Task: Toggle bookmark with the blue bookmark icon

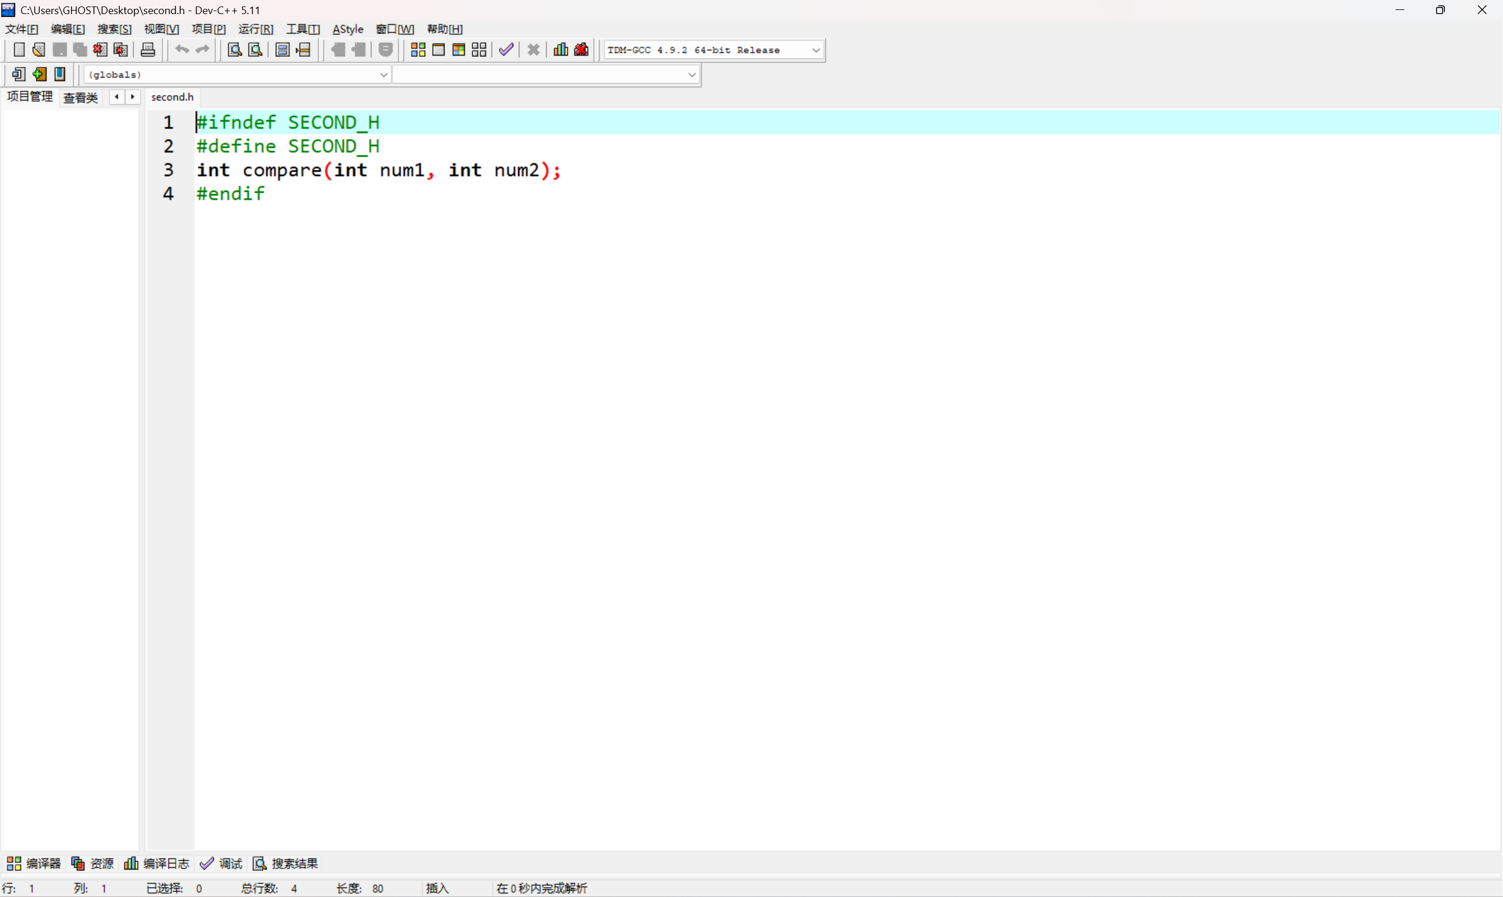Action: 60,75
